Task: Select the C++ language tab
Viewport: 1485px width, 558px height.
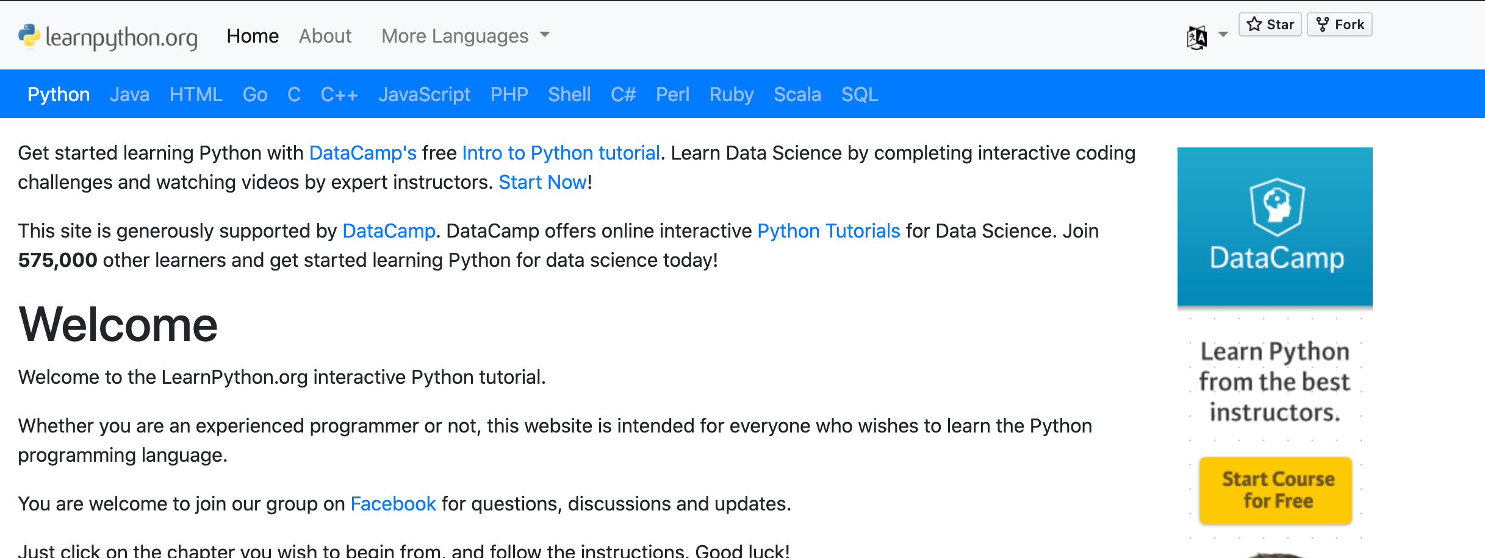Action: coord(339,94)
